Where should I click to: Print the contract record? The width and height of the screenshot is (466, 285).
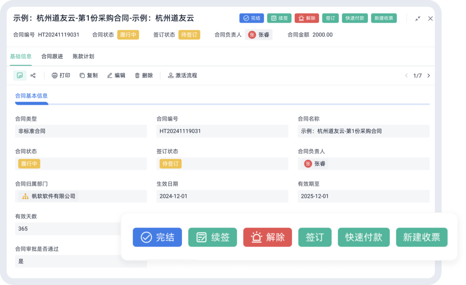pos(61,75)
